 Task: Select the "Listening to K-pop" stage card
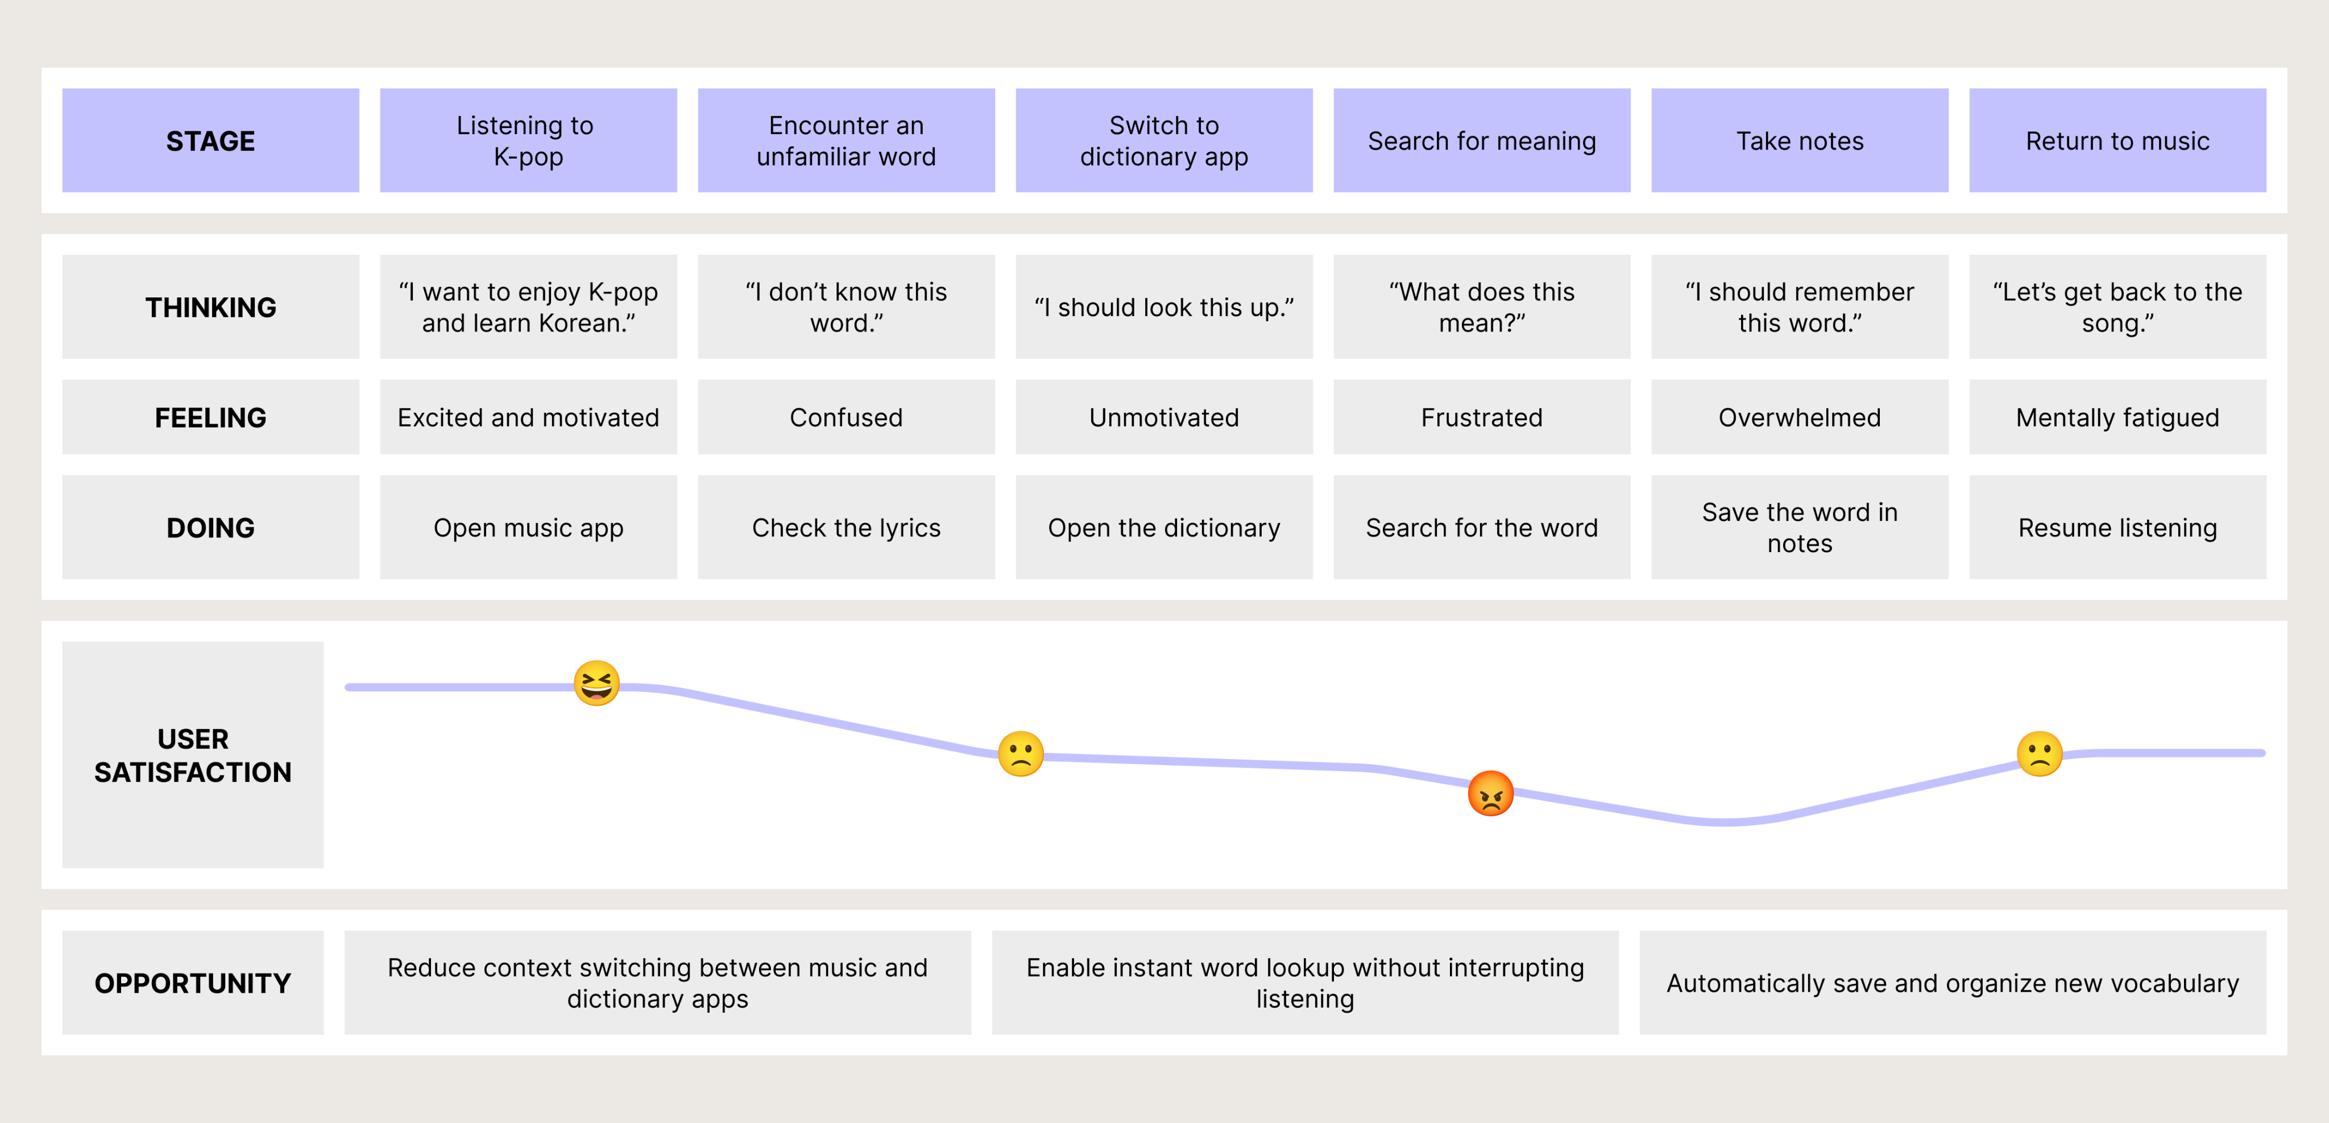click(x=528, y=140)
